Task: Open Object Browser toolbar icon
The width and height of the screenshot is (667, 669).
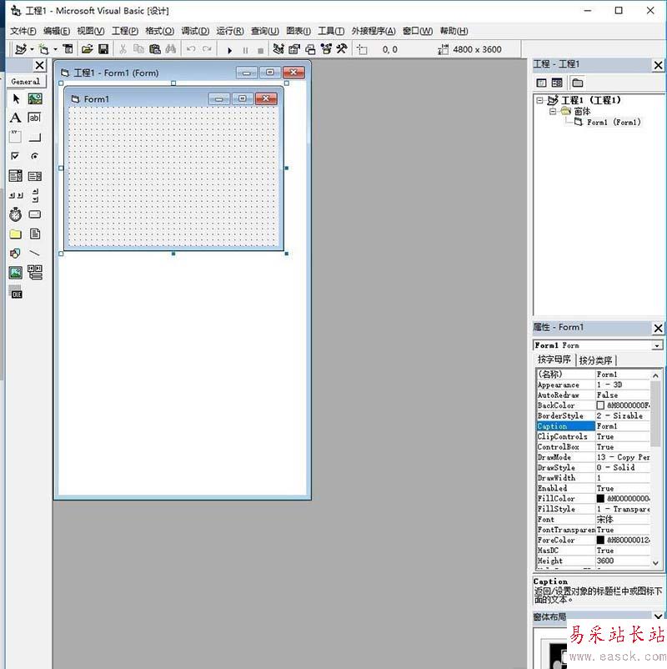Action: (326, 49)
